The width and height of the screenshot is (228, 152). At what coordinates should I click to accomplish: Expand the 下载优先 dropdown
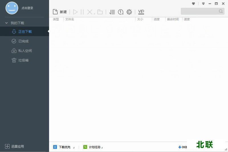pos(74,147)
